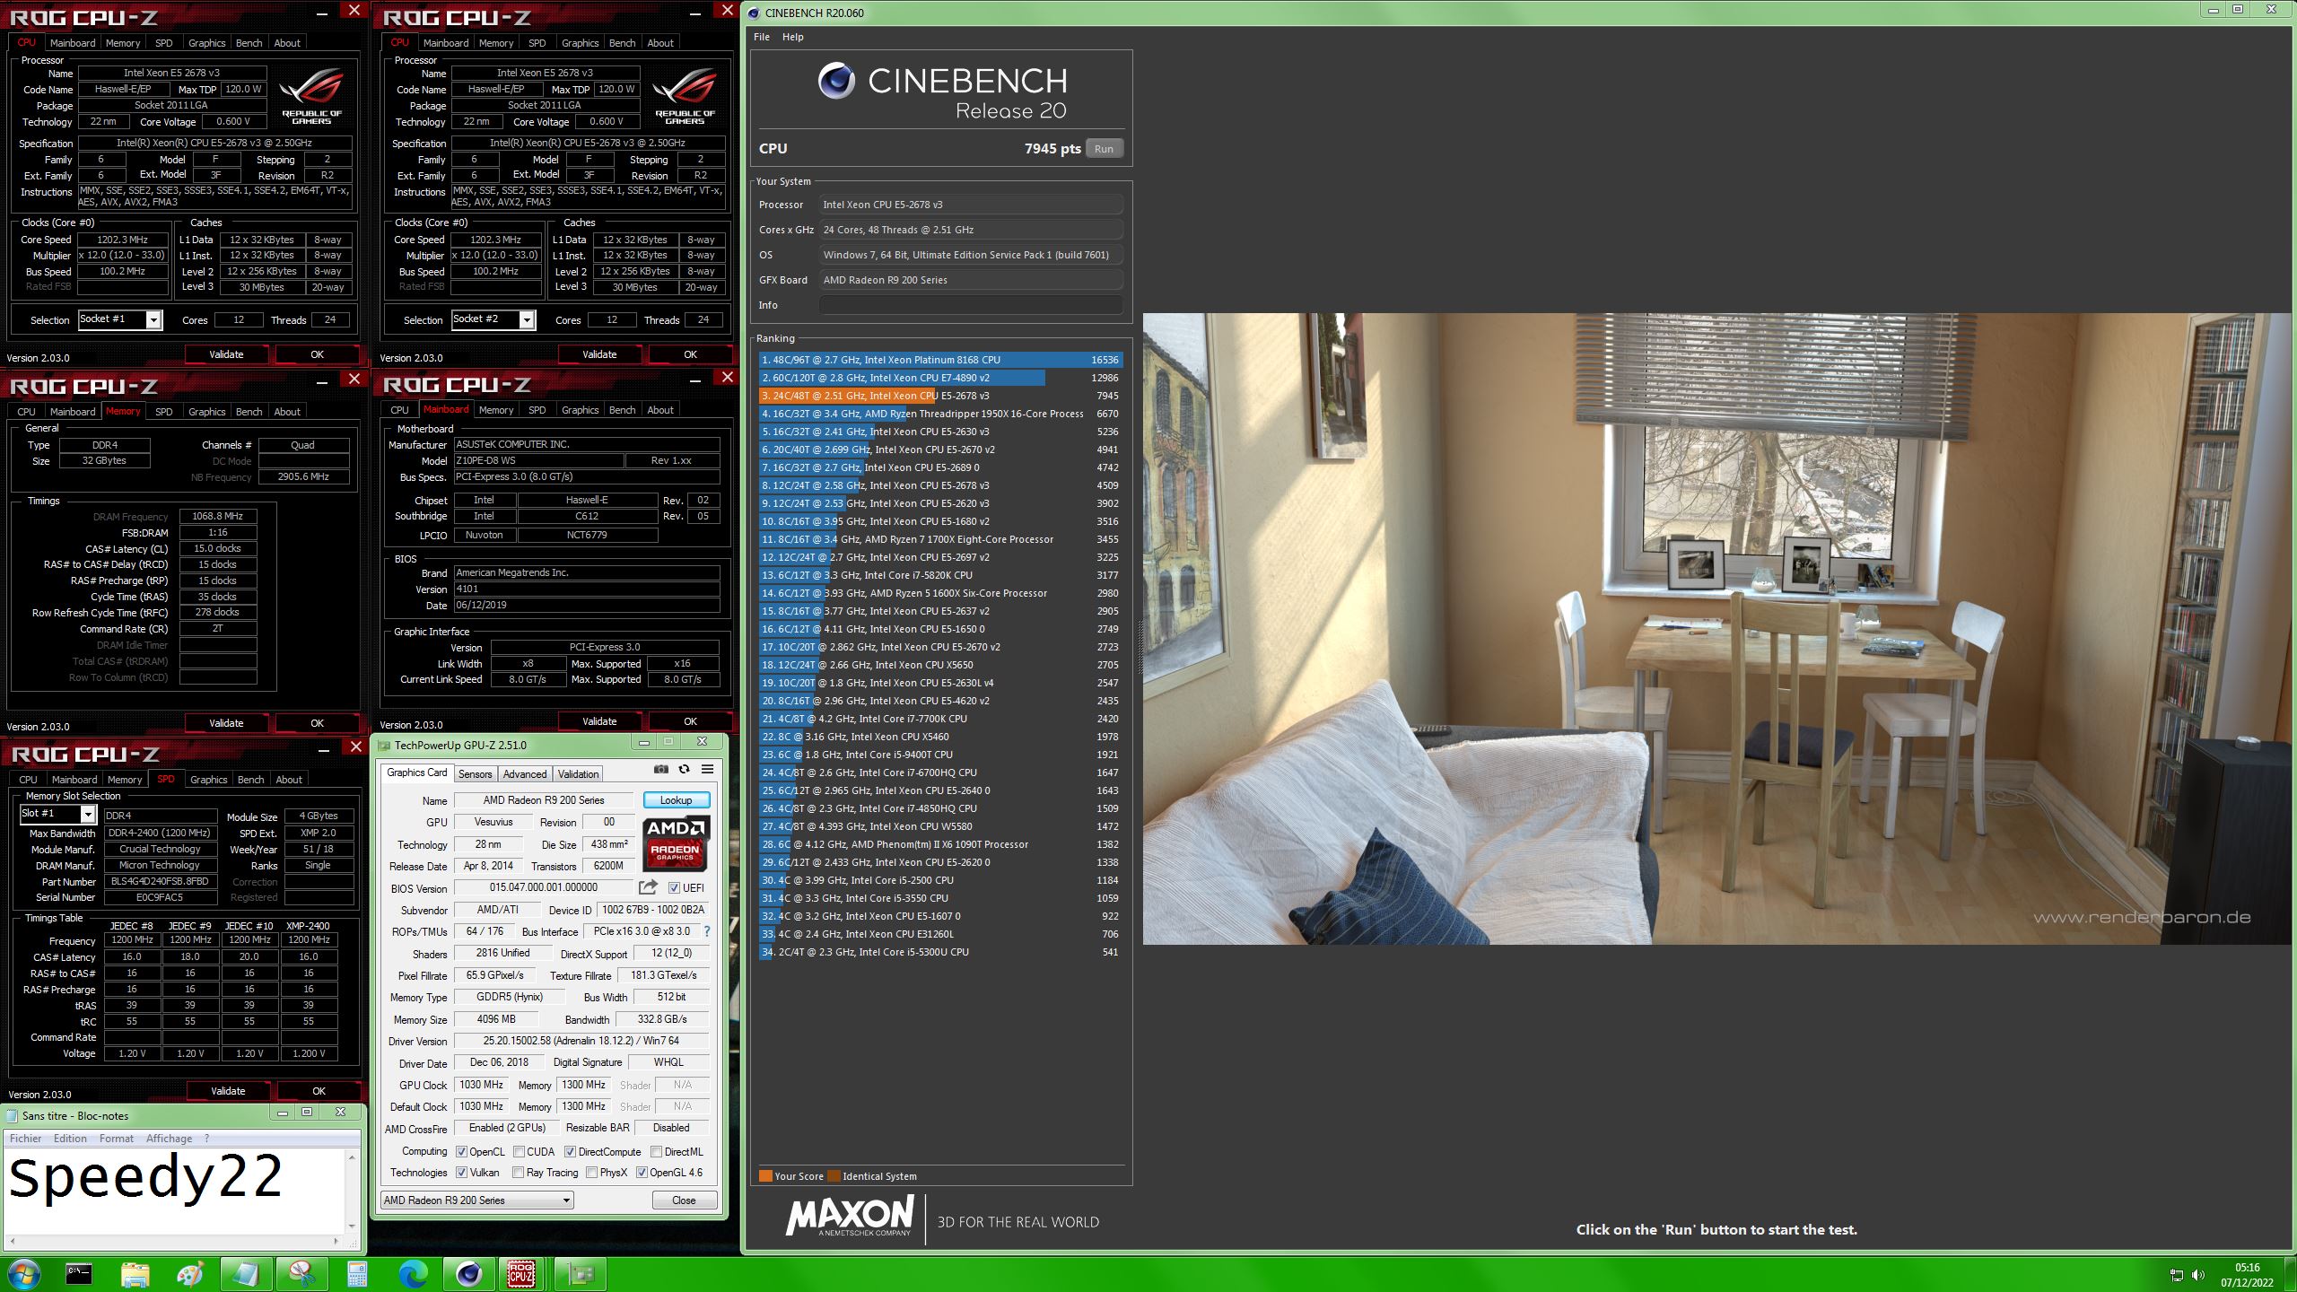2297x1292 pixels.
Task: Toggle the UEFI checkbox in GPU-Z
Action: [x=674, y=887]
